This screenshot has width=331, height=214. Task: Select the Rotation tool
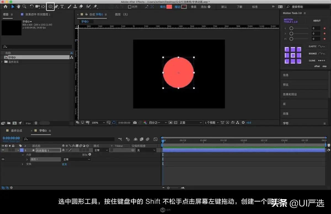[32, 6]
